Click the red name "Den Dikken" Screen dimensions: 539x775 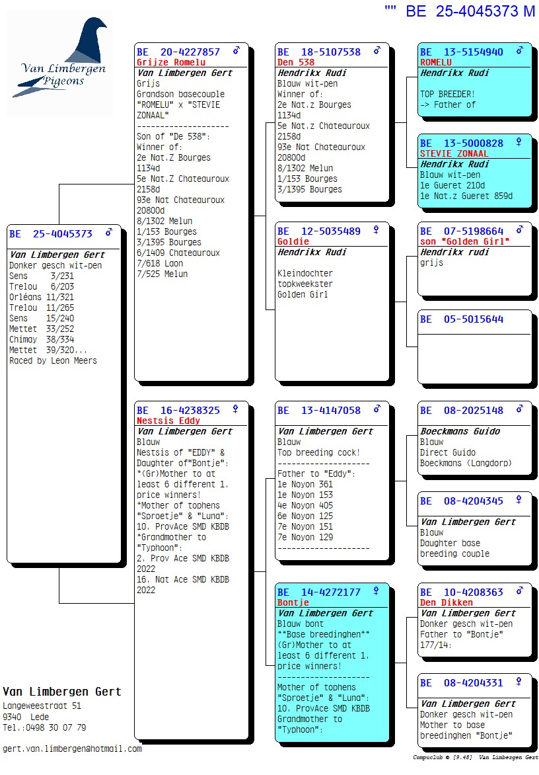point(447,602)
